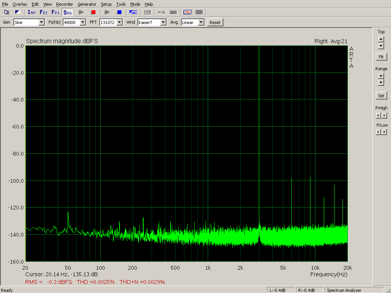Open the Recorder menu
Viewport: 391px width, 293px height.
(65, 4)
